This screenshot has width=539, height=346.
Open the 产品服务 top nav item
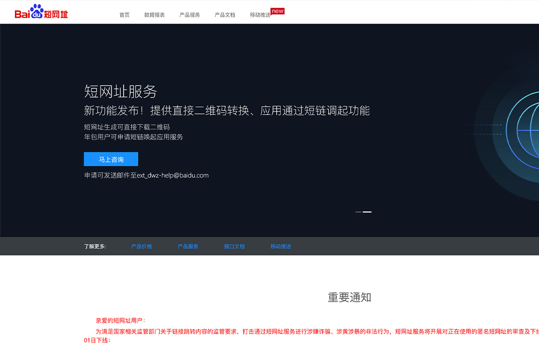point(190,15)
